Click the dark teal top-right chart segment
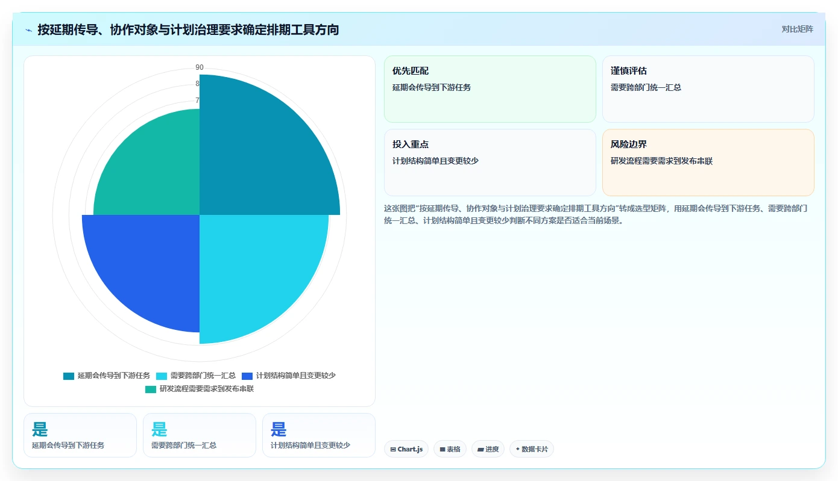This screenshot has width=838, height=481. coord(259,157)
